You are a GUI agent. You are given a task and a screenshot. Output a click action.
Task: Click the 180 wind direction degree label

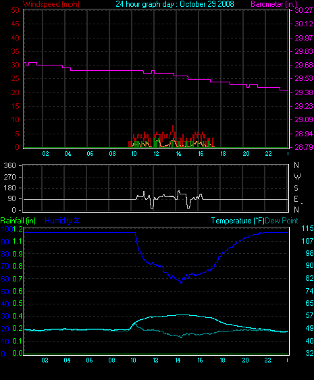10,188
